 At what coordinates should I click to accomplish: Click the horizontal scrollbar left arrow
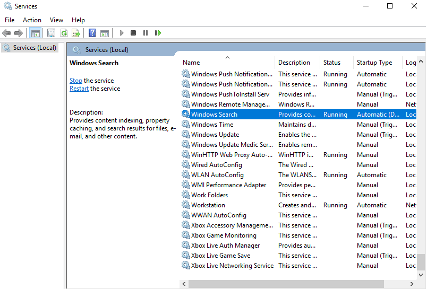184,284
